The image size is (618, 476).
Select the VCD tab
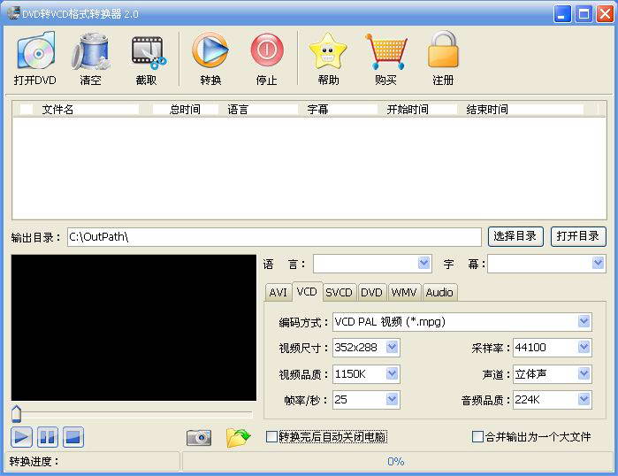tap(307, 291)
